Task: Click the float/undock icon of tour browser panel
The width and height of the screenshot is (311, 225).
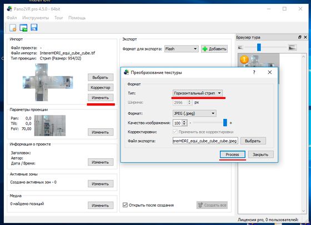Action: 299,37
